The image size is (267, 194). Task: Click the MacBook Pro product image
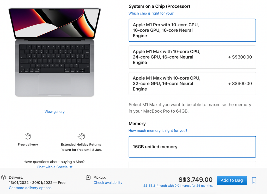pyautogui.click(x=54, y=52)
